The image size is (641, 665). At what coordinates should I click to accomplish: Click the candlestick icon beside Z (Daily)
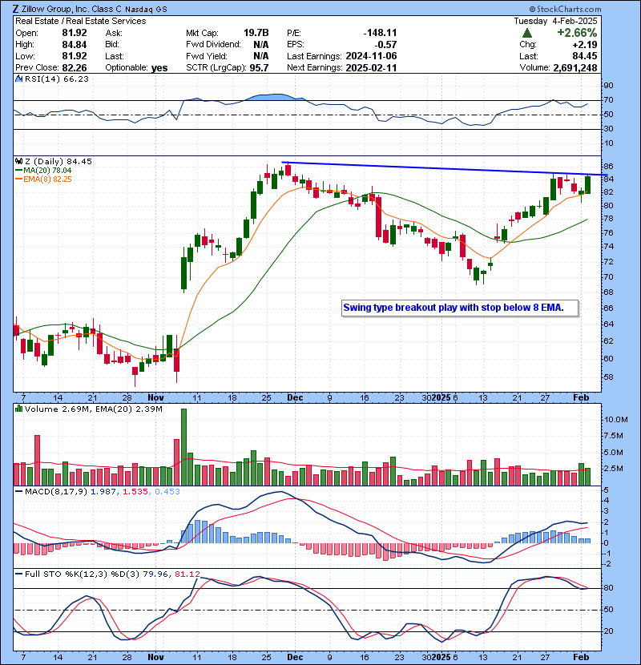[19, 161]
